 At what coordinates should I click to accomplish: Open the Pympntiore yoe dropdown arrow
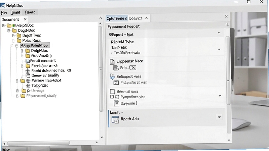point(220,96)
